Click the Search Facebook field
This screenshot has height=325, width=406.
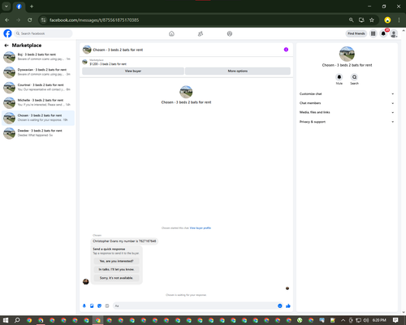point(43,33)
